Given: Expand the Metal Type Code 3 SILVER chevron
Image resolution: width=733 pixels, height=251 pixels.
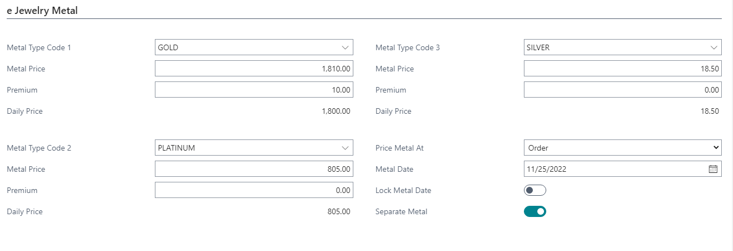Looking at the screenshot, I should coord(713,47).
